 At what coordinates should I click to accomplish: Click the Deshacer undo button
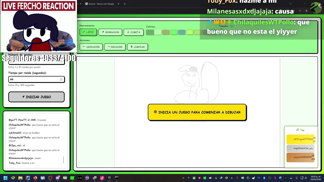point(91,47)
